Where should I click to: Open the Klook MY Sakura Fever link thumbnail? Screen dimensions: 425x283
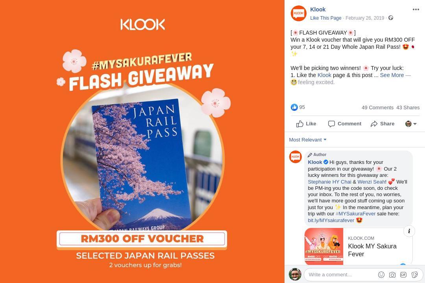(324, 246)
